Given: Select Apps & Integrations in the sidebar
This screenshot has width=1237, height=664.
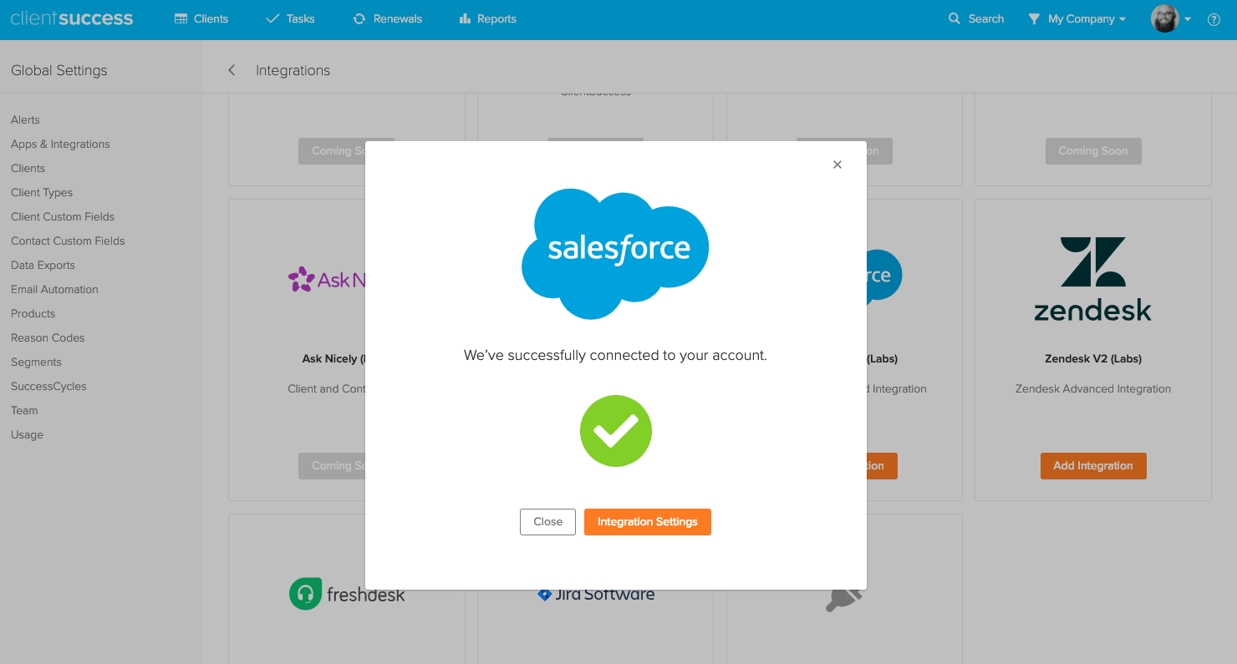Looking at the screenshot, I should 60,144.
